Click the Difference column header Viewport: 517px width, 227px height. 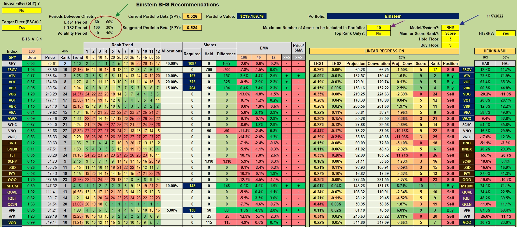226,54
